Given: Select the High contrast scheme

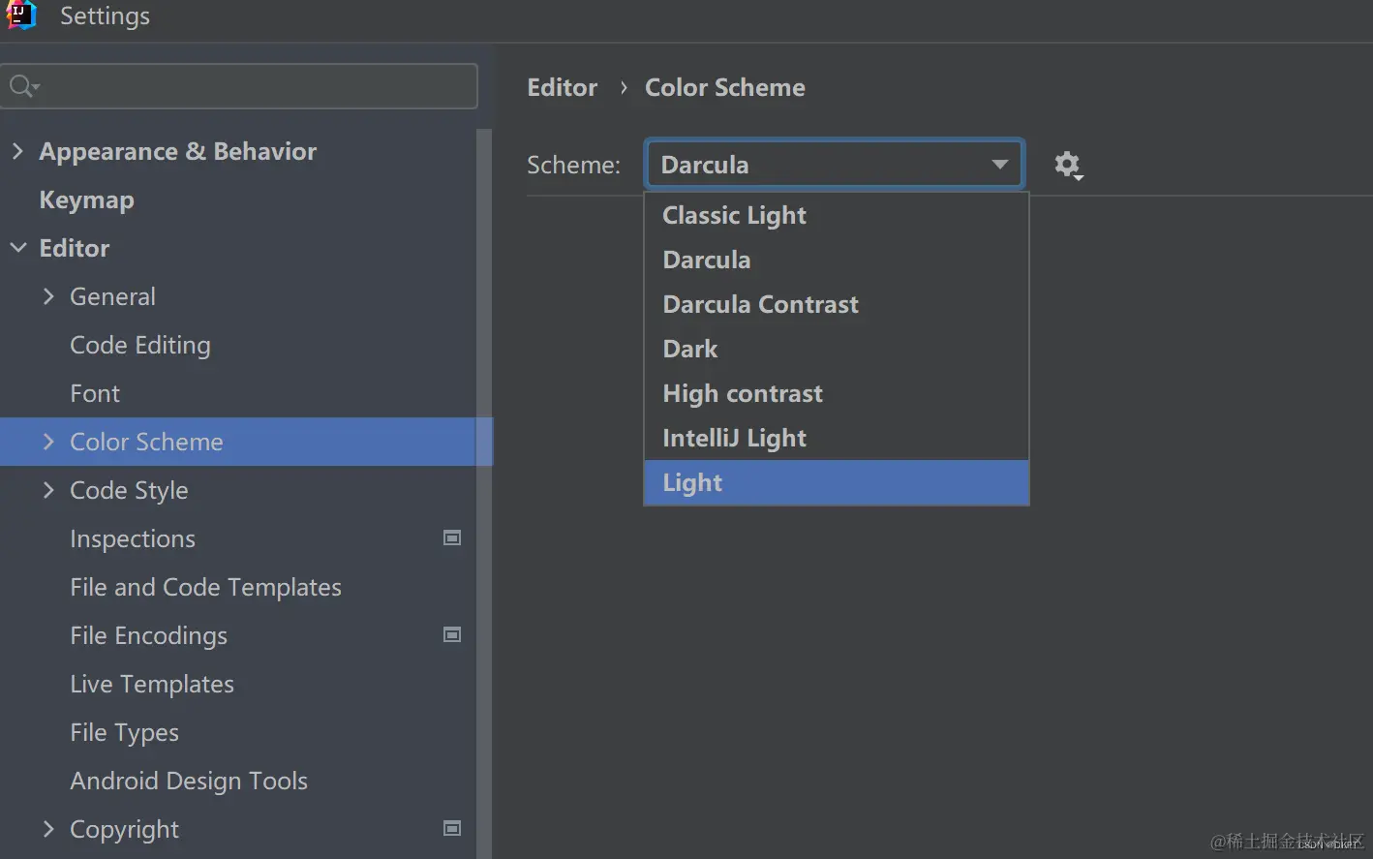Looking at the screenshot, I should pos(743,393).
